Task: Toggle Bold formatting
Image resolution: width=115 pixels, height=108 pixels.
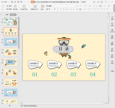Action: (x=55, y=9)
